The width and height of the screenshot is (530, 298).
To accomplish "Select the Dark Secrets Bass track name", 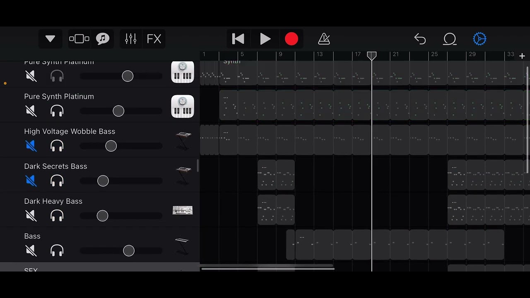I will point(55,166).
